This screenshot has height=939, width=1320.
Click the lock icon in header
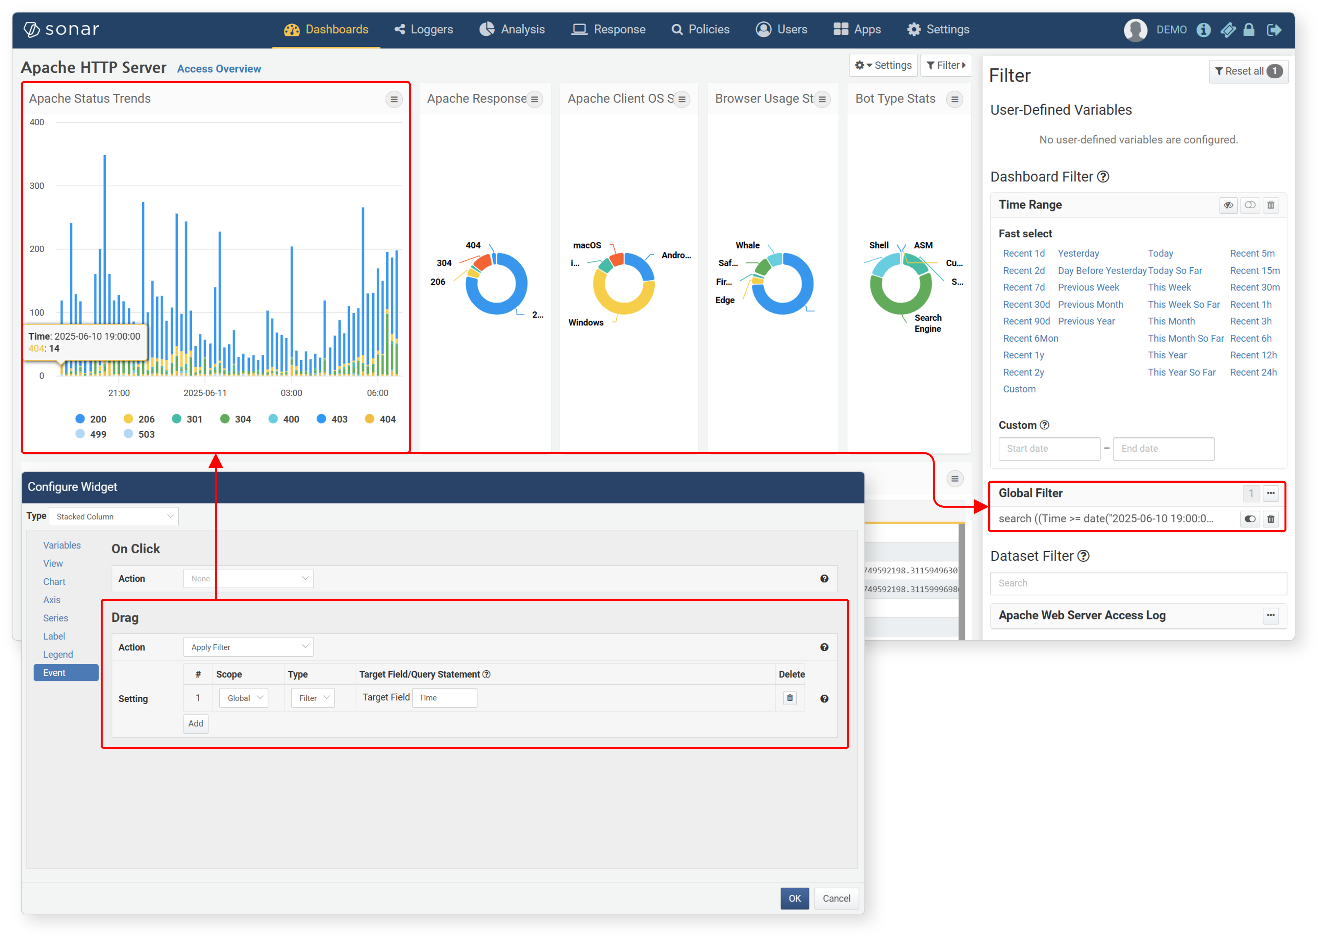click(1248, 30)
